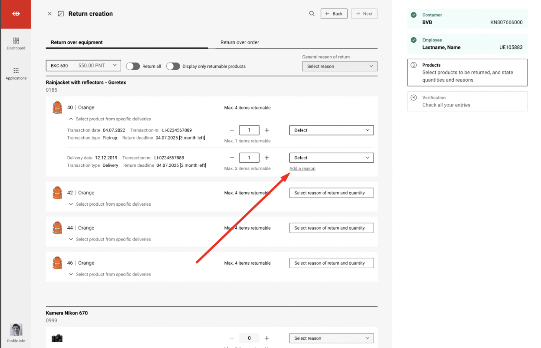Expand specific deliveries for size 42 Orange

point(71,204)
